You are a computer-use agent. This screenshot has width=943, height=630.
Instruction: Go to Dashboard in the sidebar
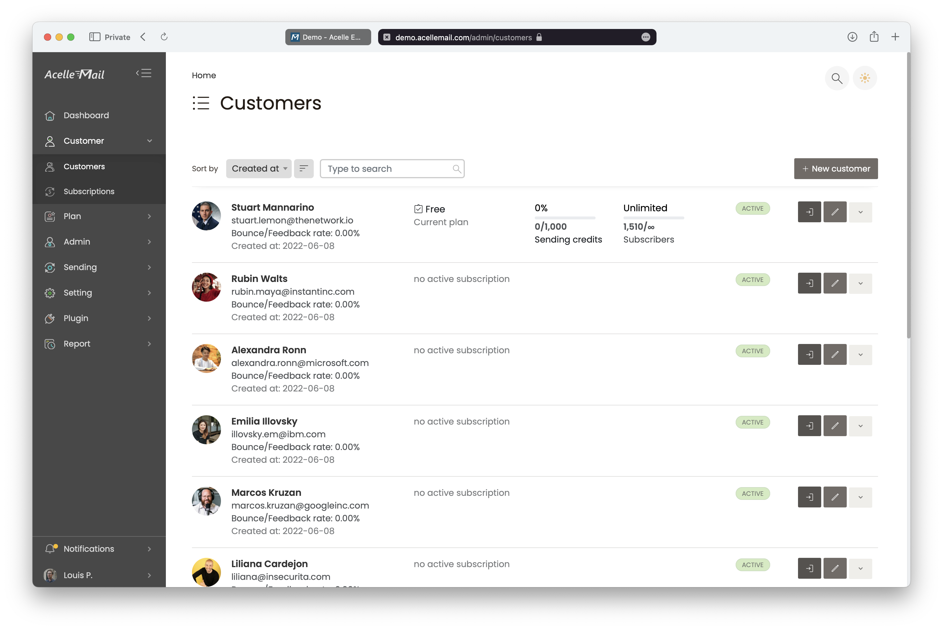coord(86,115)
